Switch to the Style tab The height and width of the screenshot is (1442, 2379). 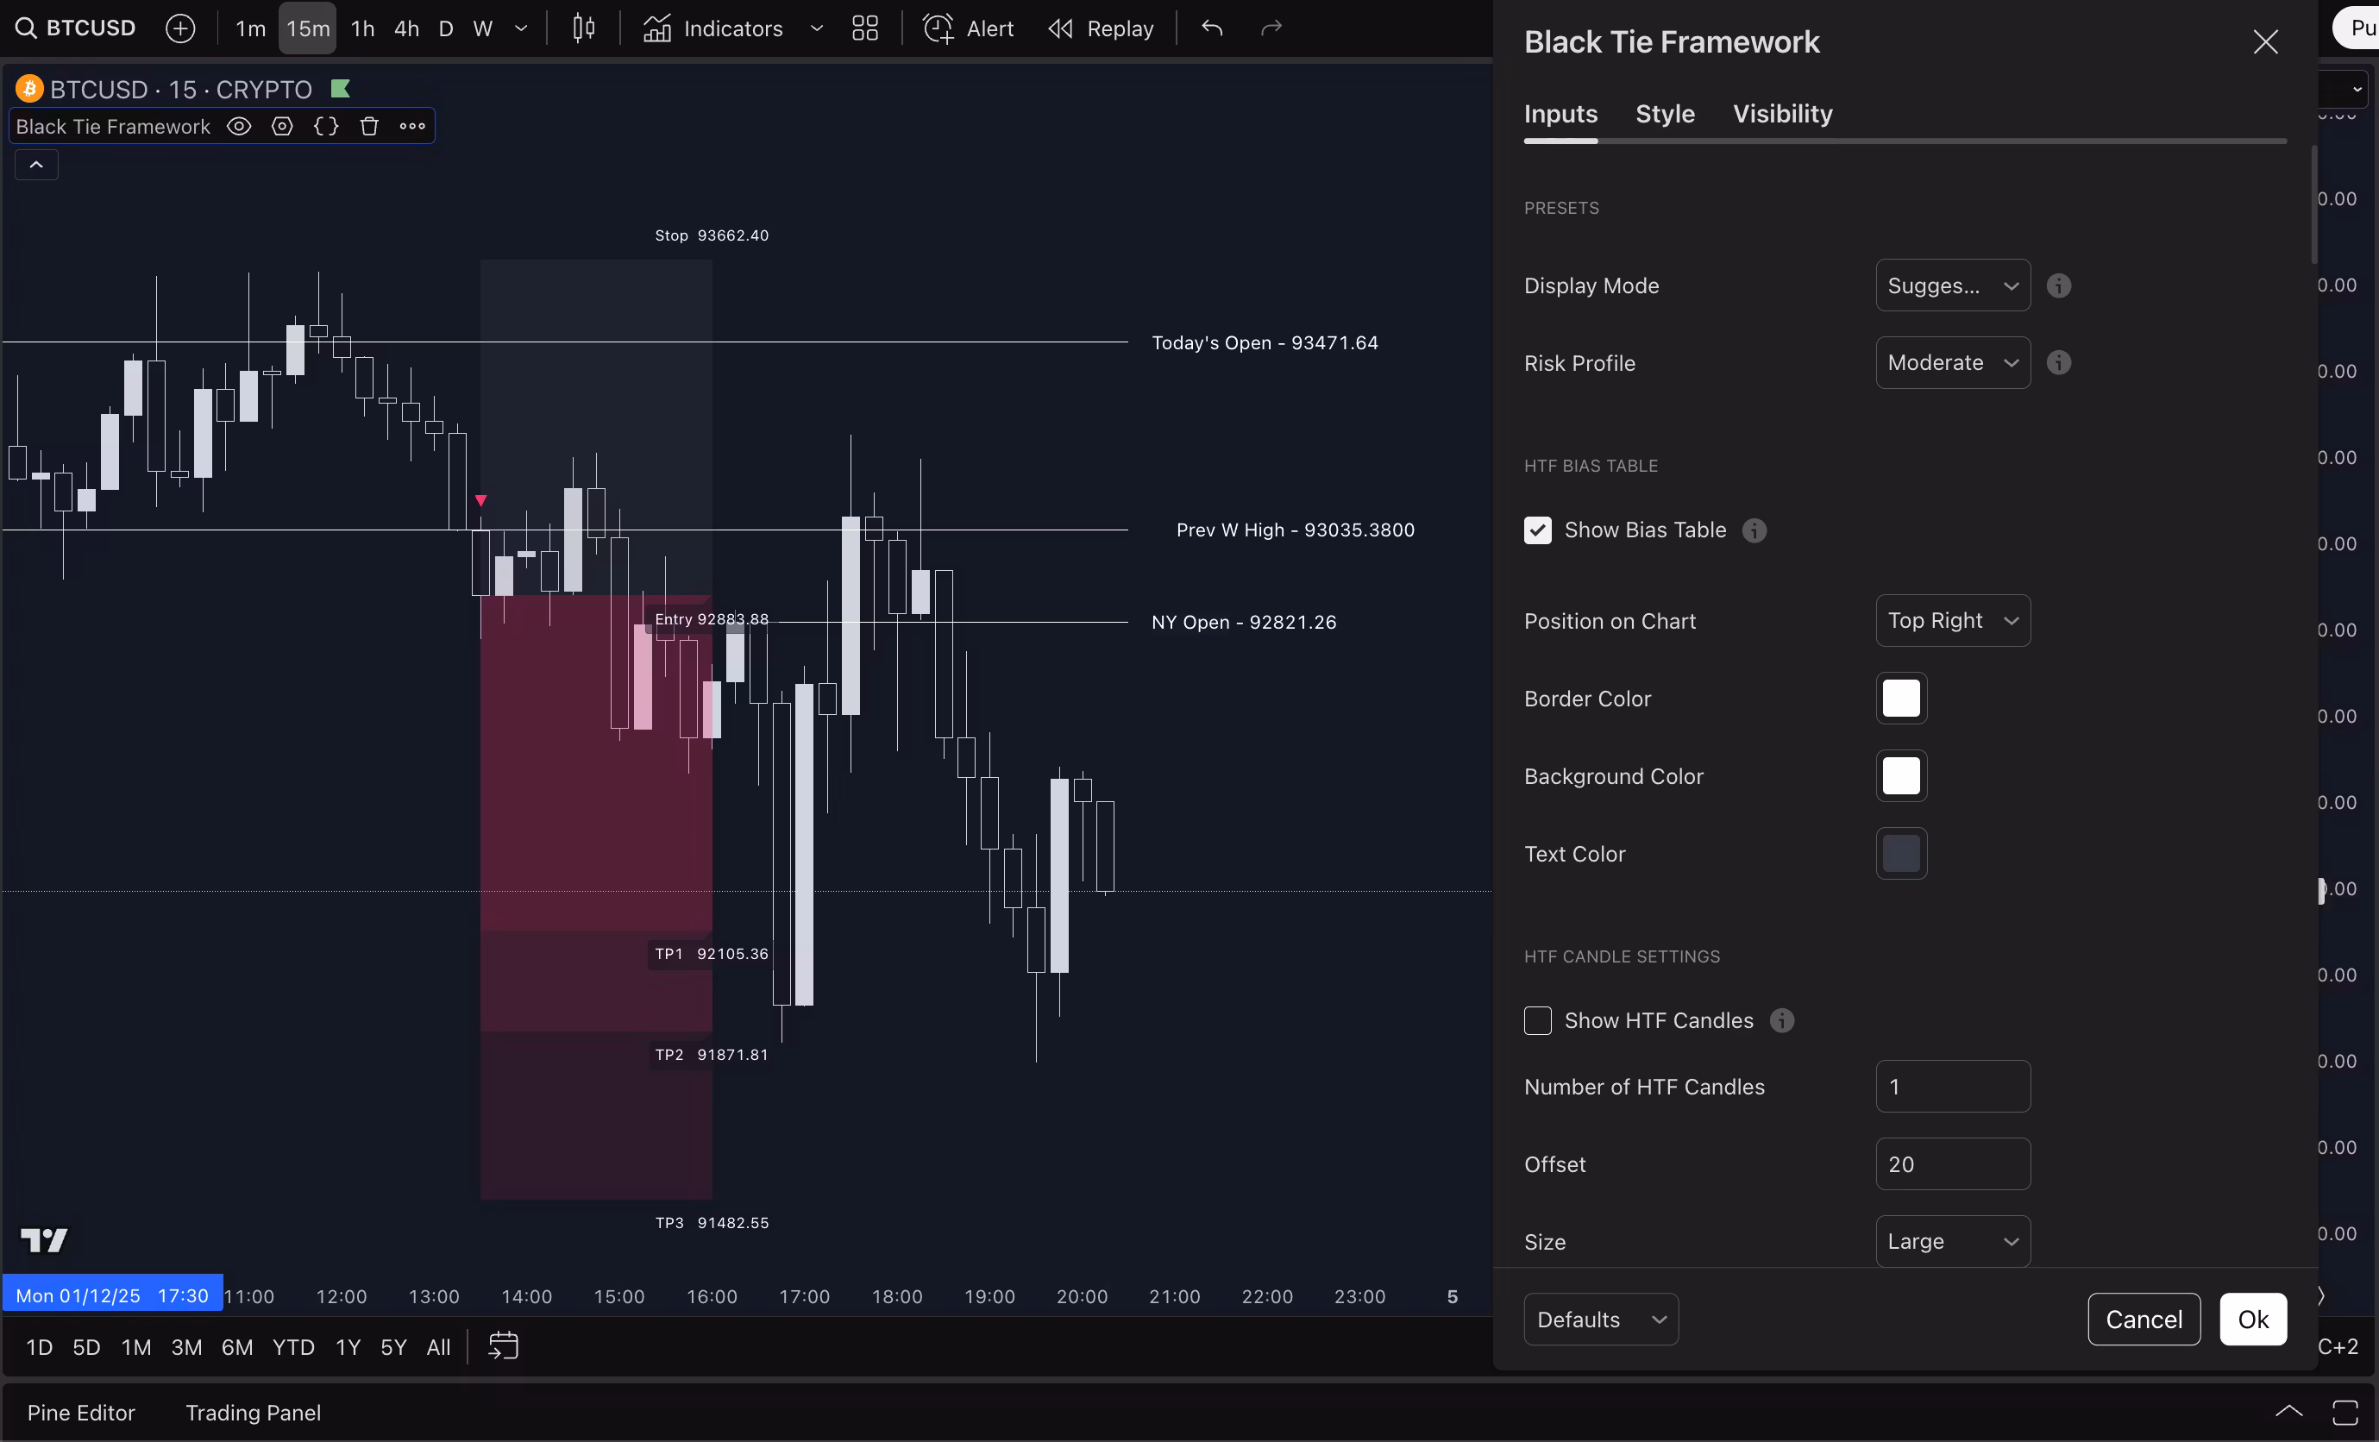[x=1665, y=114]
